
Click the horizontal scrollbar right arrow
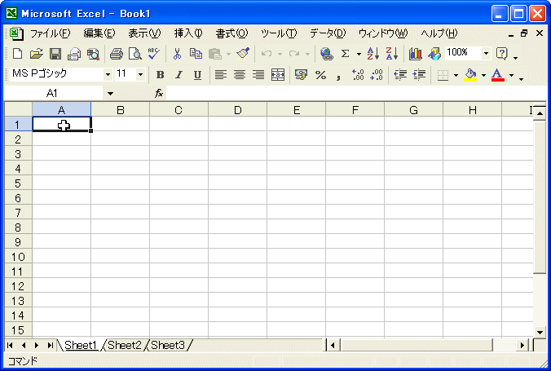pos(522,346)
